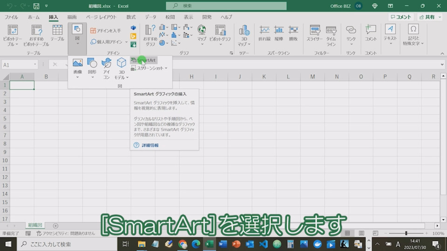Select SmartArt in the dropdown
Image resolution: width=447 pixels, height=251 pixels.
(144, 60)
